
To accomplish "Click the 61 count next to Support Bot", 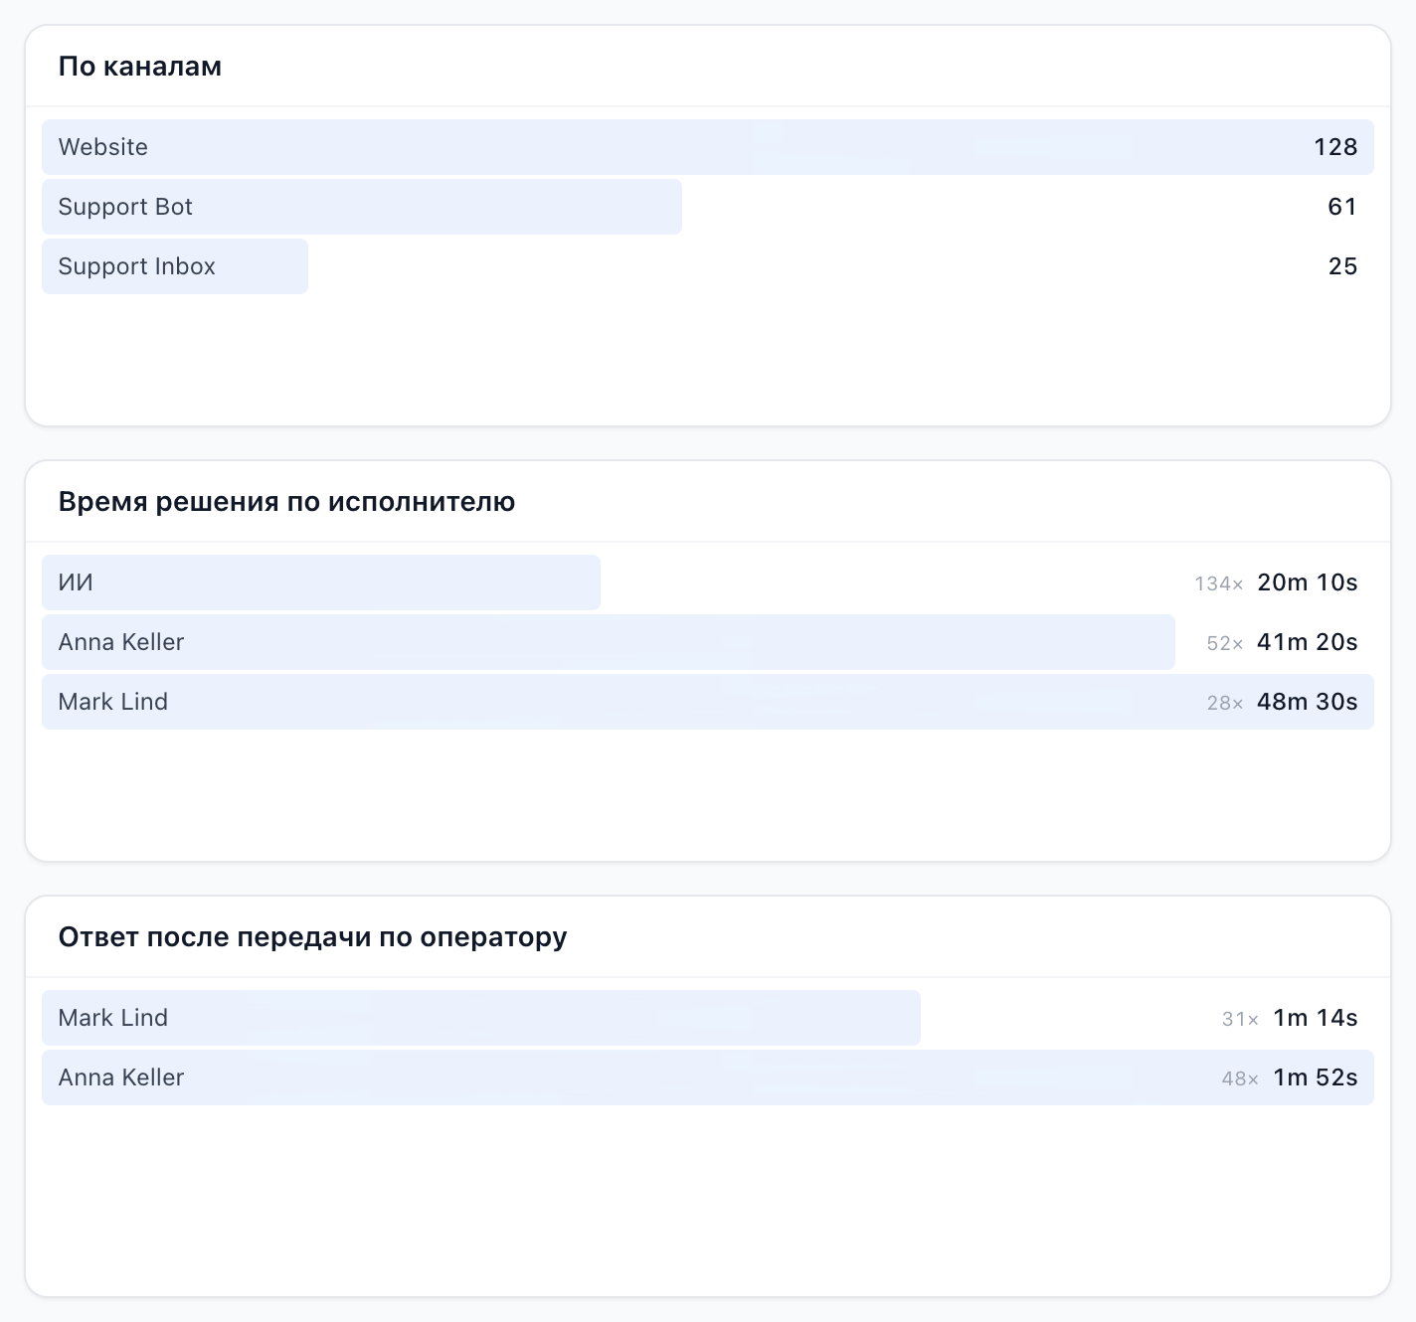I will [1342, 207].
